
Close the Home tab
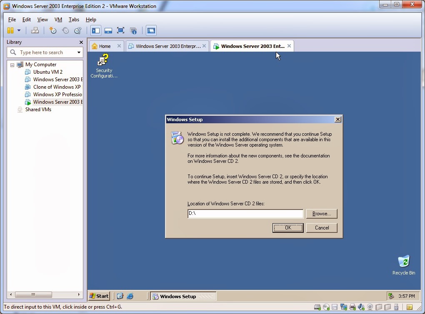(x=119, y=46)
